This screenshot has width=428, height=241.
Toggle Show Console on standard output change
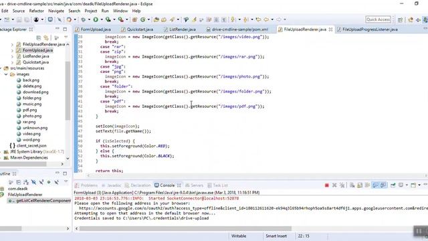pos(375,185)
